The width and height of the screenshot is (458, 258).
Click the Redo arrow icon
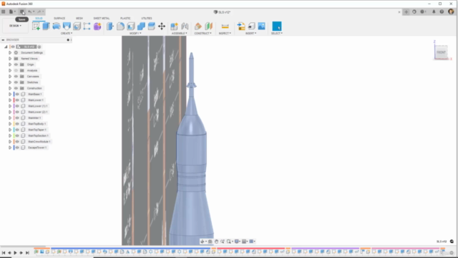click(x=39, y=11)
